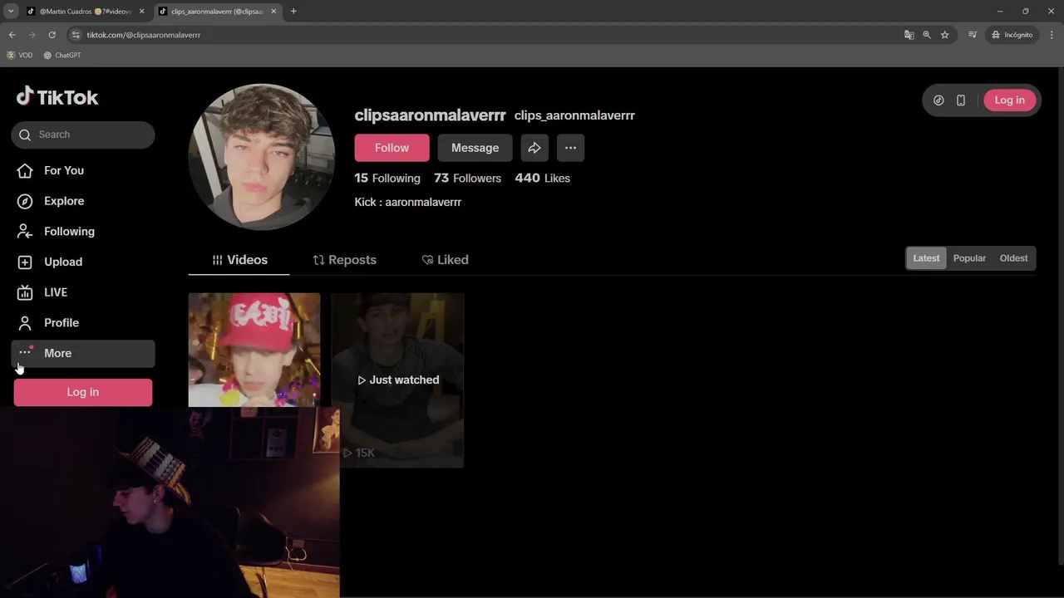Close the clips_aaronmalaverrr tab
This screenshot has width=1064, height=598.
click(x=273, y=12)
